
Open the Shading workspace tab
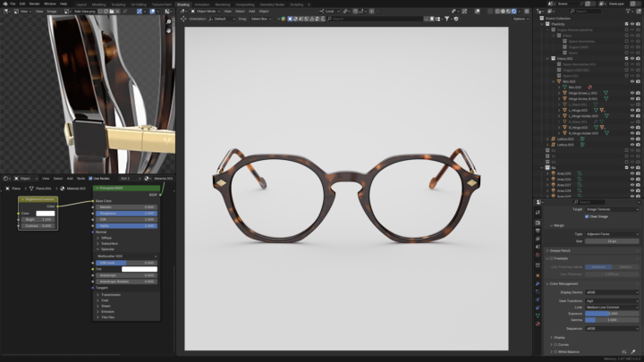point(182,4)
